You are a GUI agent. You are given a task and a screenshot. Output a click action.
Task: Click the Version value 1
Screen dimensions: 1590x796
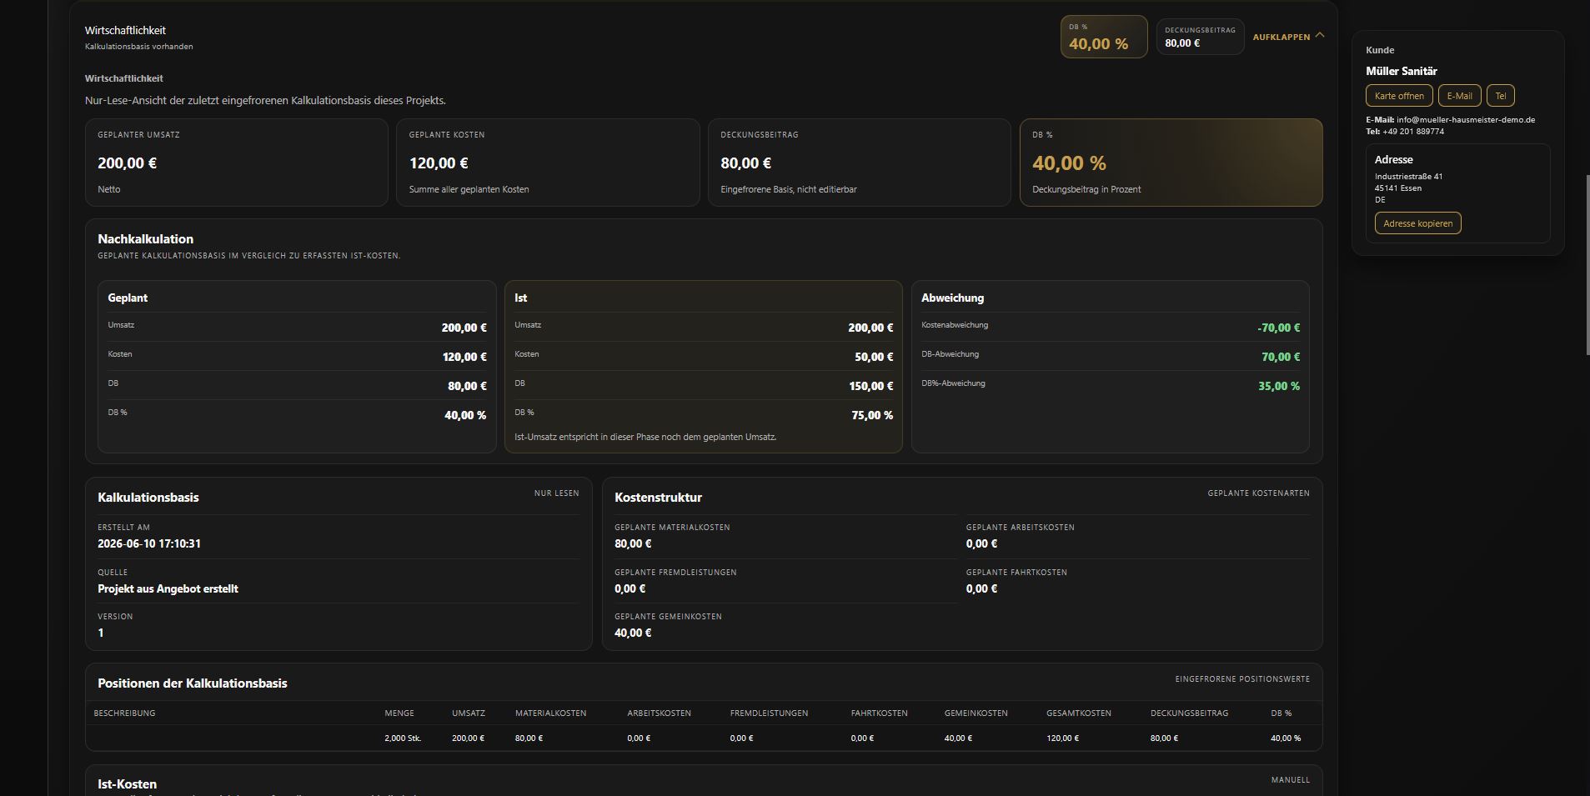[x=101, y=633]
